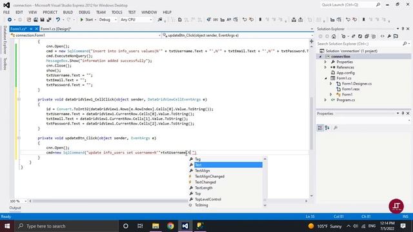413x232 pixels.
Task: Click the Save All toolbar icon
Action: click(x=49, y=20)
